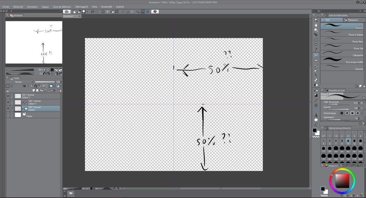Show the Papier layer with its eye box

click(x=8, y=115)
